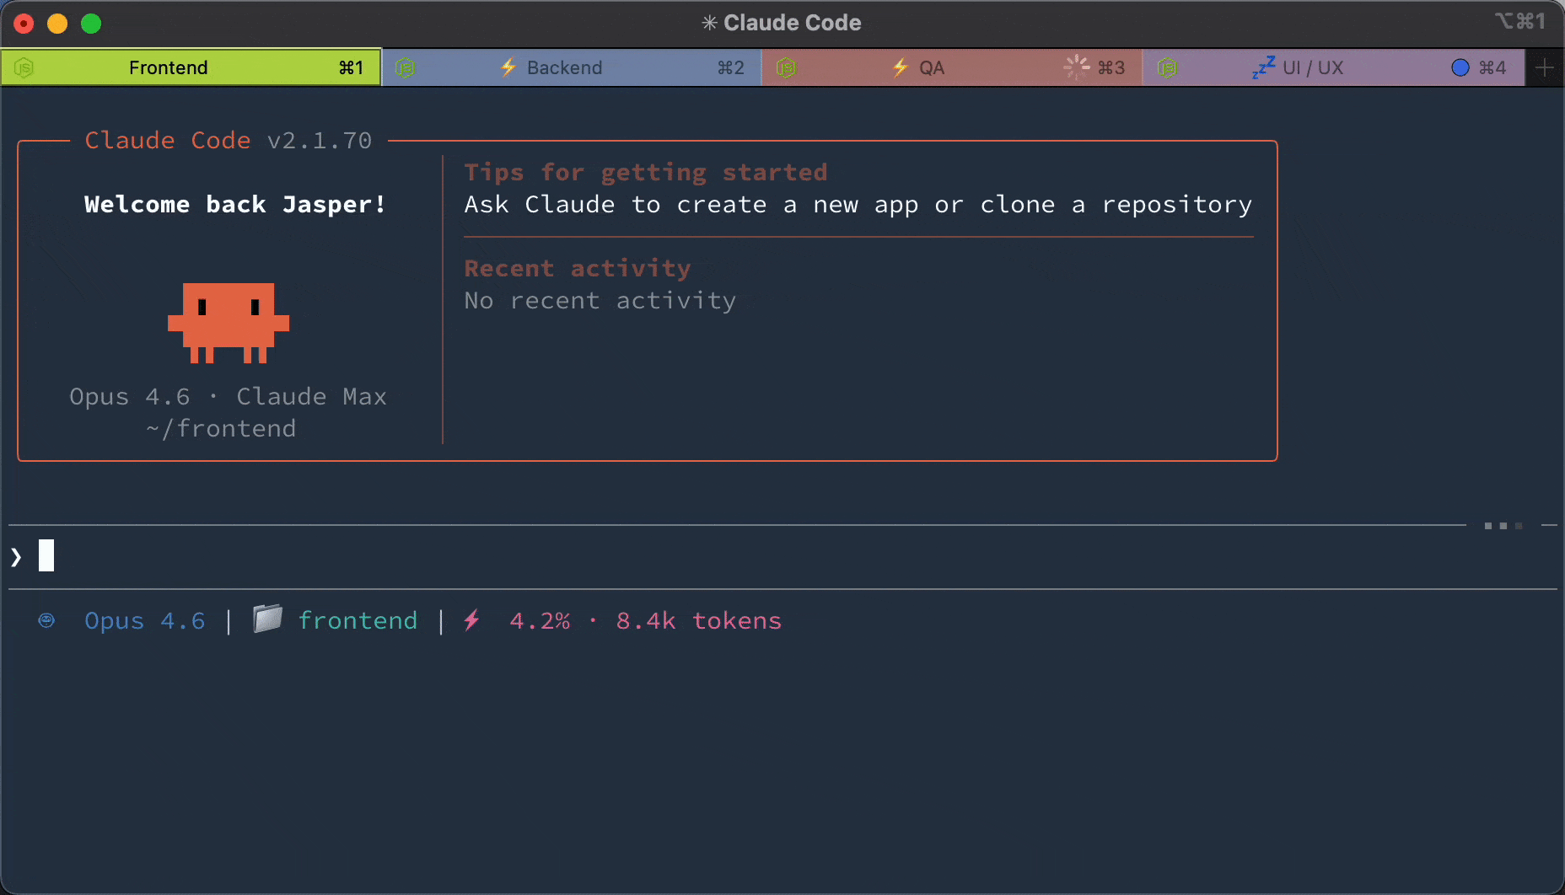Click the prompt chevron beside the cursor
This screenshot has width=1565, height=895.
pos(16,556)
